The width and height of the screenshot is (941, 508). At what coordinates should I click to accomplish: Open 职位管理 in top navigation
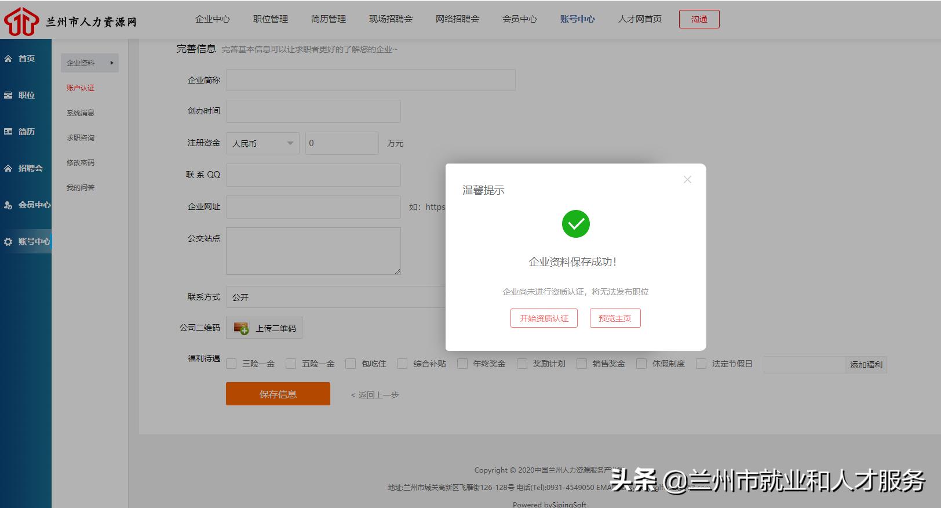point(271,19)
